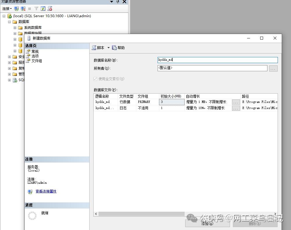
Task: Click the 脚本 script icon in the dialog toolbar
Action: [94, 47]
